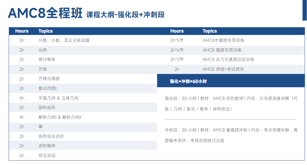The image size is (307, 165).
Task: Select the 解析几何I & 解析几何II topic
Action: pos(60,117)
